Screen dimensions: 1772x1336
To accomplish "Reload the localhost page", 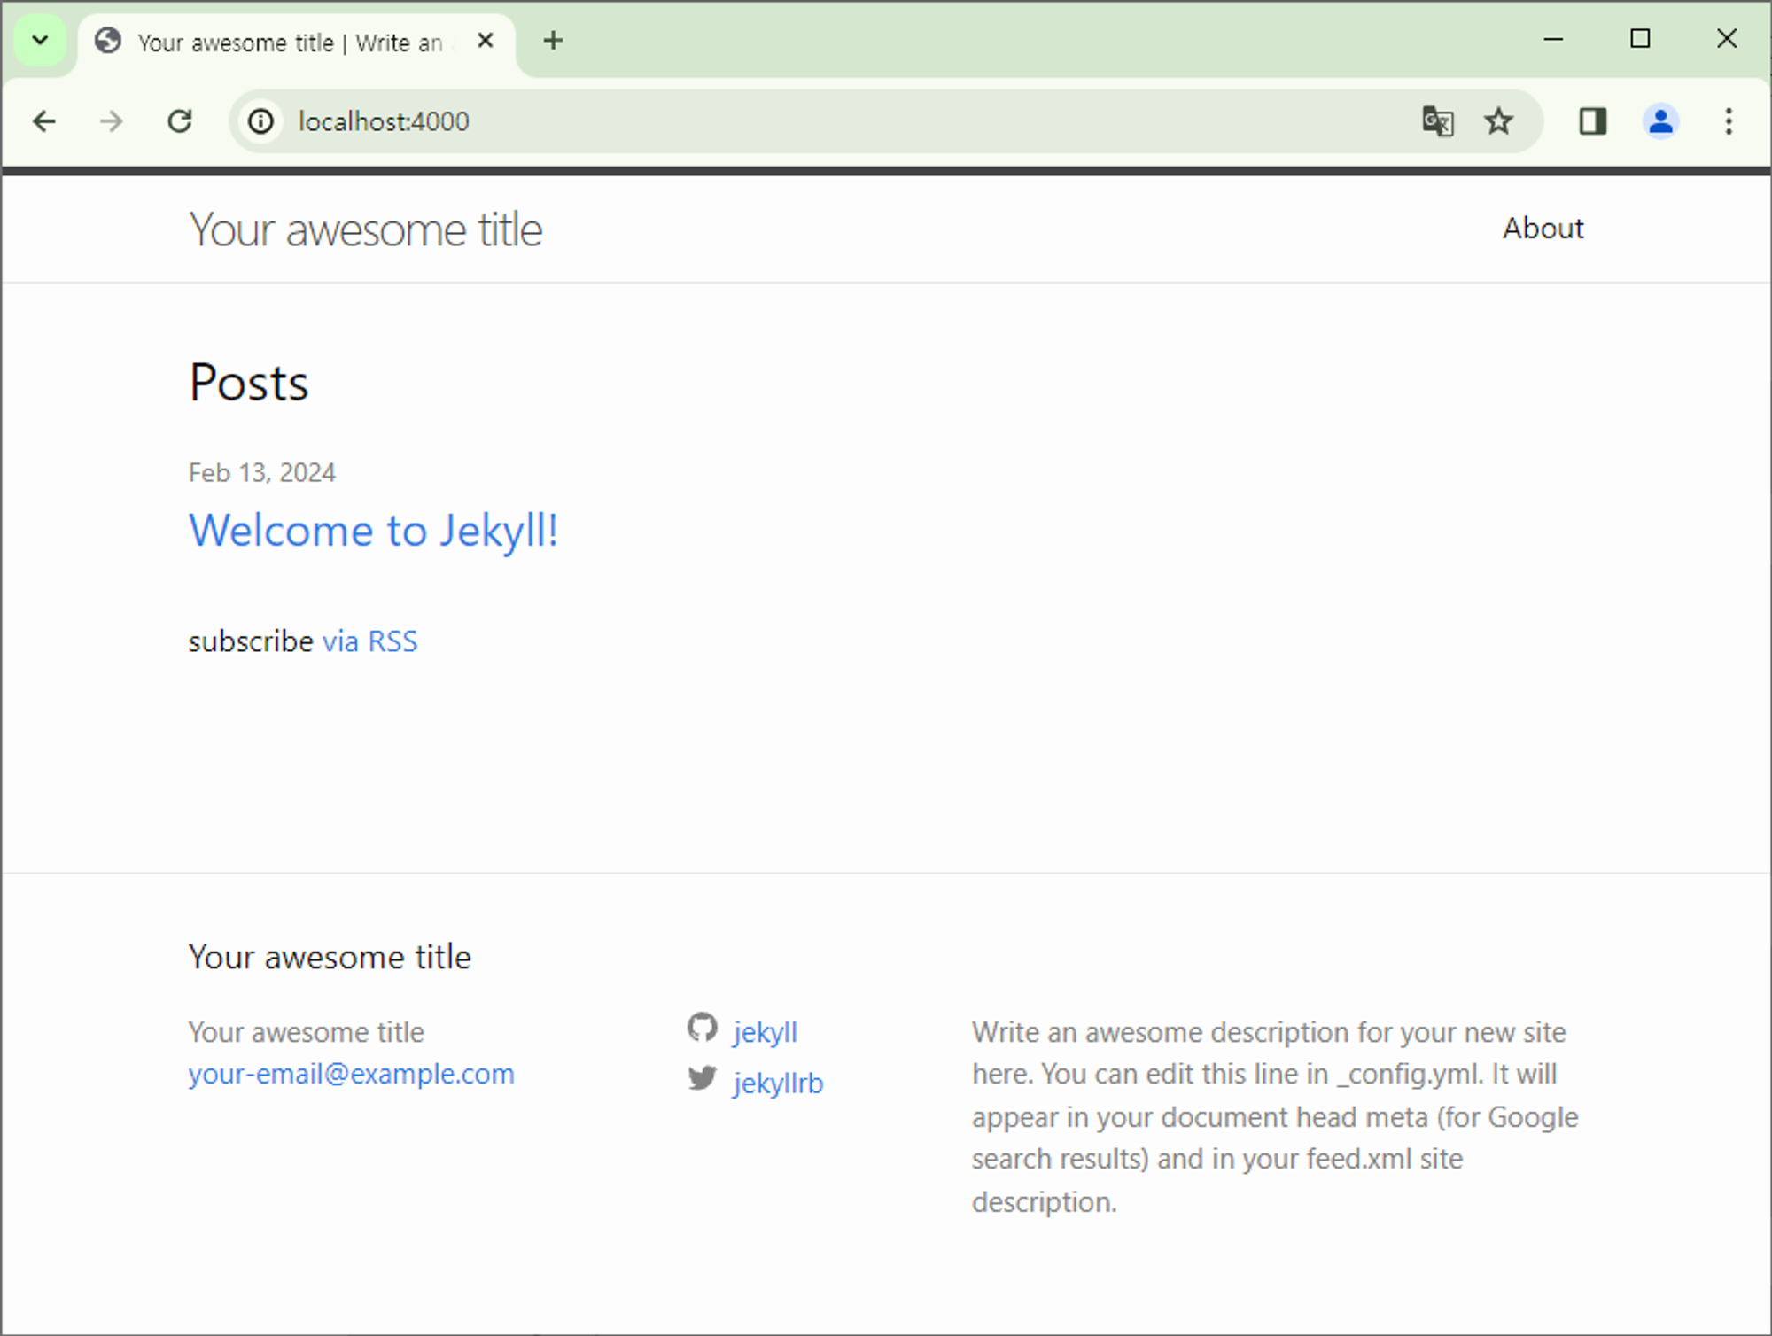I will (x=180, y=121).
